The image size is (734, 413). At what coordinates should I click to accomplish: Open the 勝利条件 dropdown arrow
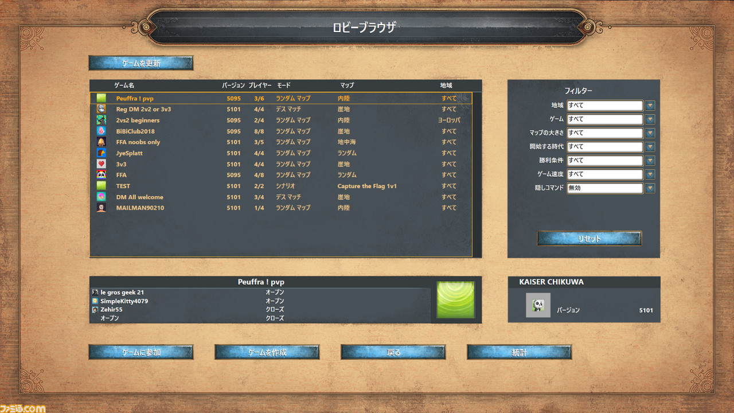coord(650,161)
